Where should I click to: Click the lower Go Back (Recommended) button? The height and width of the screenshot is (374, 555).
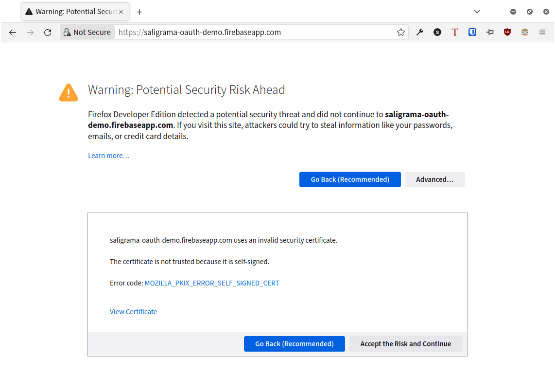pos(294,344)
